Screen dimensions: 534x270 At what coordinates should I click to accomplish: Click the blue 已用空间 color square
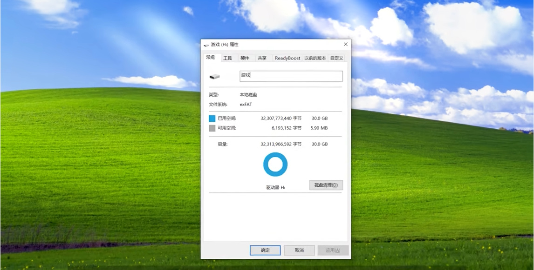(x=212, y=119)
